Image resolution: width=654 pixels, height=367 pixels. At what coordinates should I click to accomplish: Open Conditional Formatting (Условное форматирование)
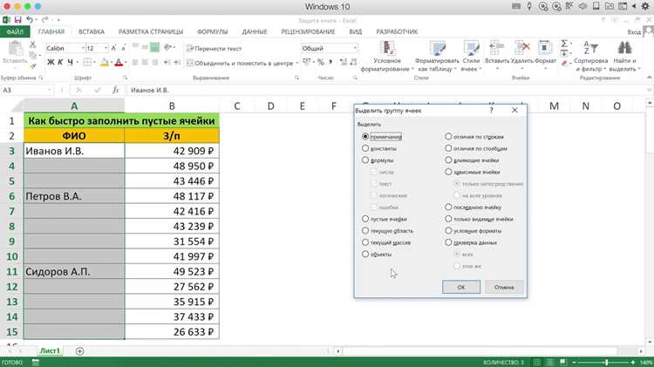point(386,57)
